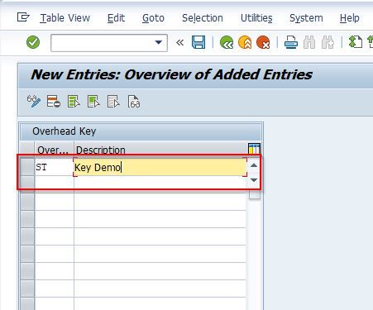Screen dimensions: 373x310
Task: Click the Select All icon
Action: coord(74,102)
